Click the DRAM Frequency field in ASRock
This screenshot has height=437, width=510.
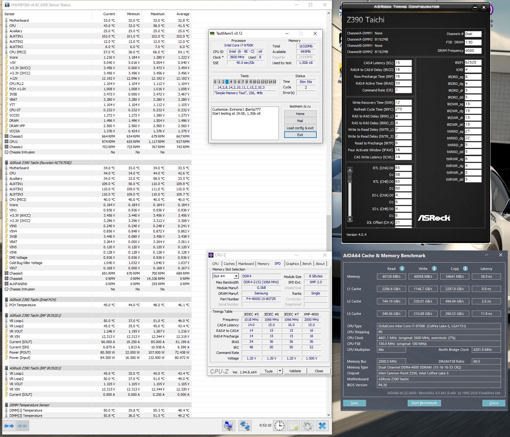473,51
